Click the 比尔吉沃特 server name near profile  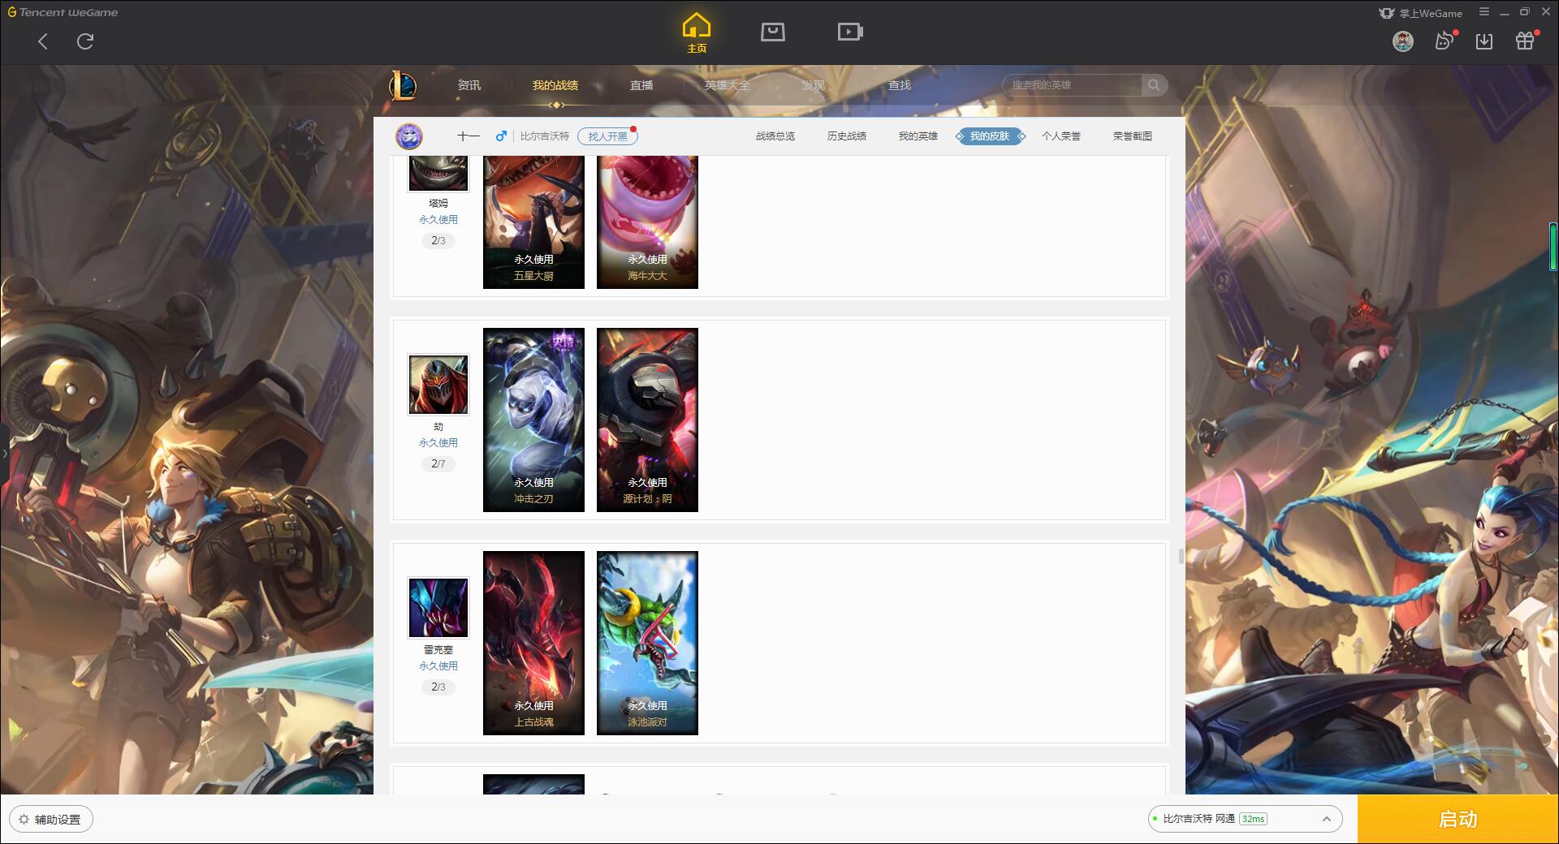click(x=544, y=136)
